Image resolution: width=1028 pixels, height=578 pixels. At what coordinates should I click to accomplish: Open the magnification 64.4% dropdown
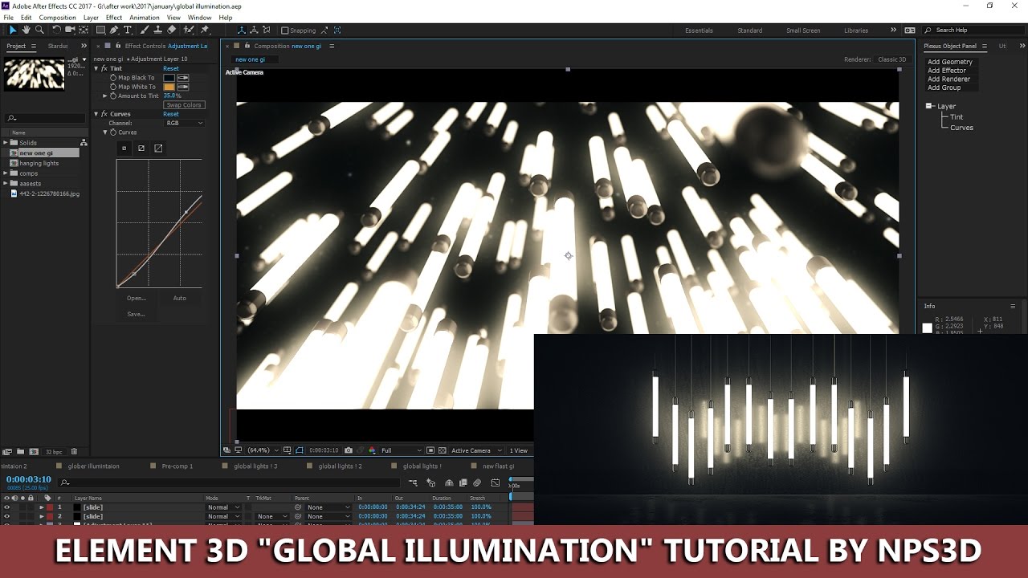(x=263, y=450)
